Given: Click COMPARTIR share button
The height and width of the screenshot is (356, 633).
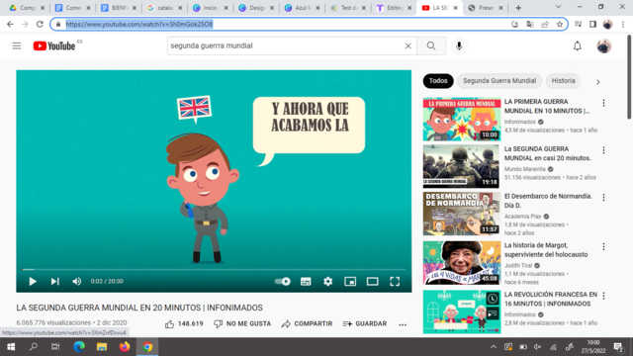Looking at the screenshot, I should 307,323.
